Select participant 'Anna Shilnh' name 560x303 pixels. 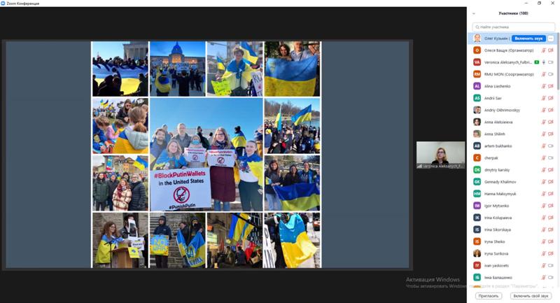495,134
